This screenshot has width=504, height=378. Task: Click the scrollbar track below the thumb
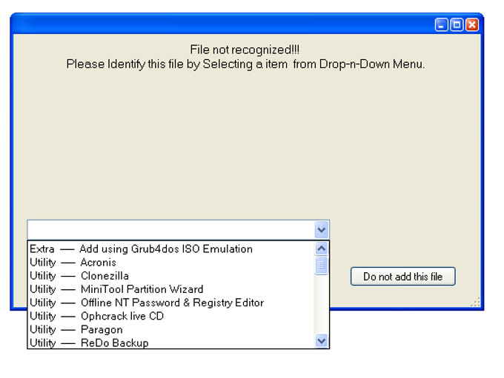[x=321, y=305]
